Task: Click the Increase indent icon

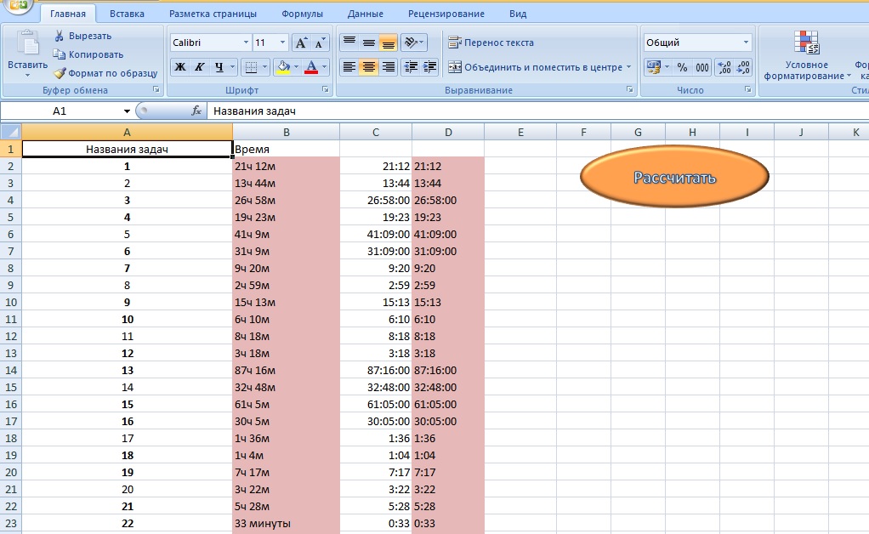Action: click(x=429, y=67)
